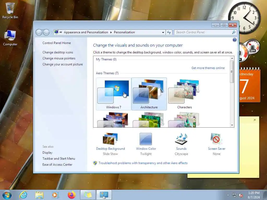Viewport: 267px width, 200px height.
Task: Open Desktop Background slide show icon
Action: (110, 139)
